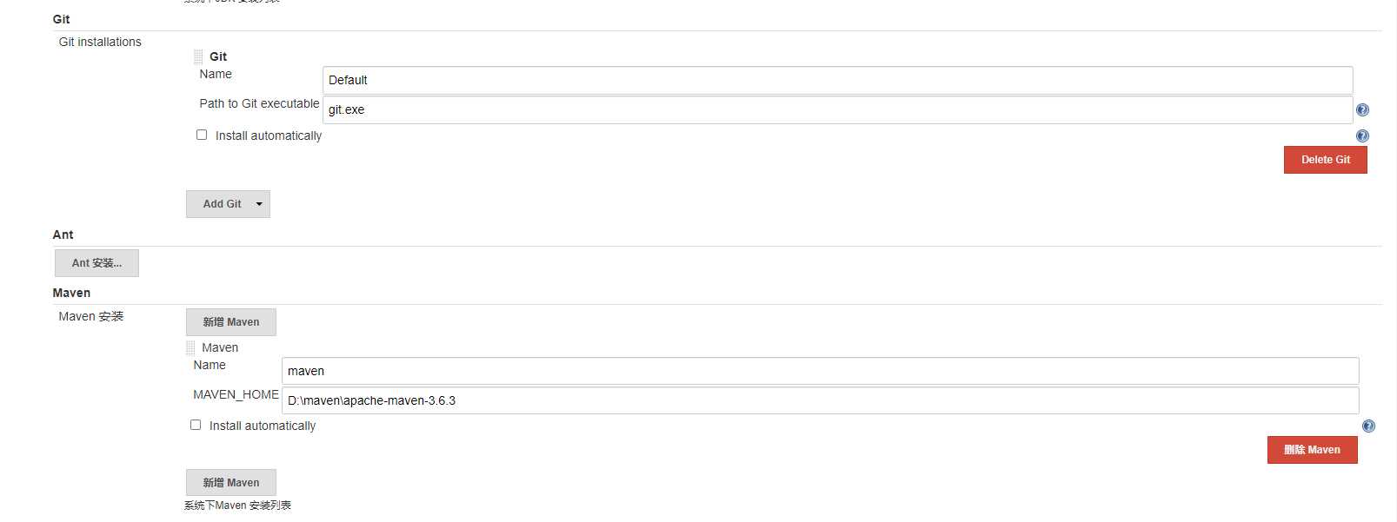Focus the Git Name field containing Default
Viewport: 1397px width, 522px height.
pyautogui.click(x=837, y=80)
